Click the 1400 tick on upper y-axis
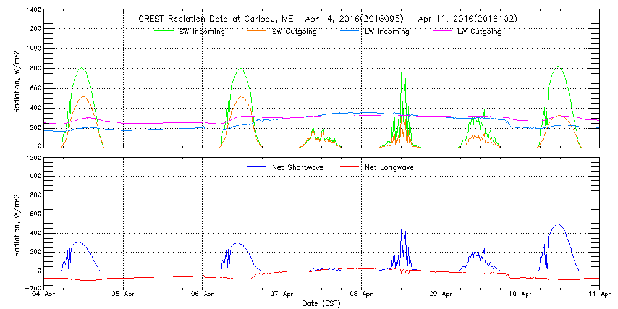The width and height of the screenshot is (618, 309). (34, 11)
